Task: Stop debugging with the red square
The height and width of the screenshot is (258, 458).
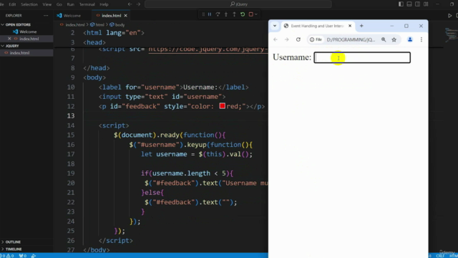Action: pos(251,14)
